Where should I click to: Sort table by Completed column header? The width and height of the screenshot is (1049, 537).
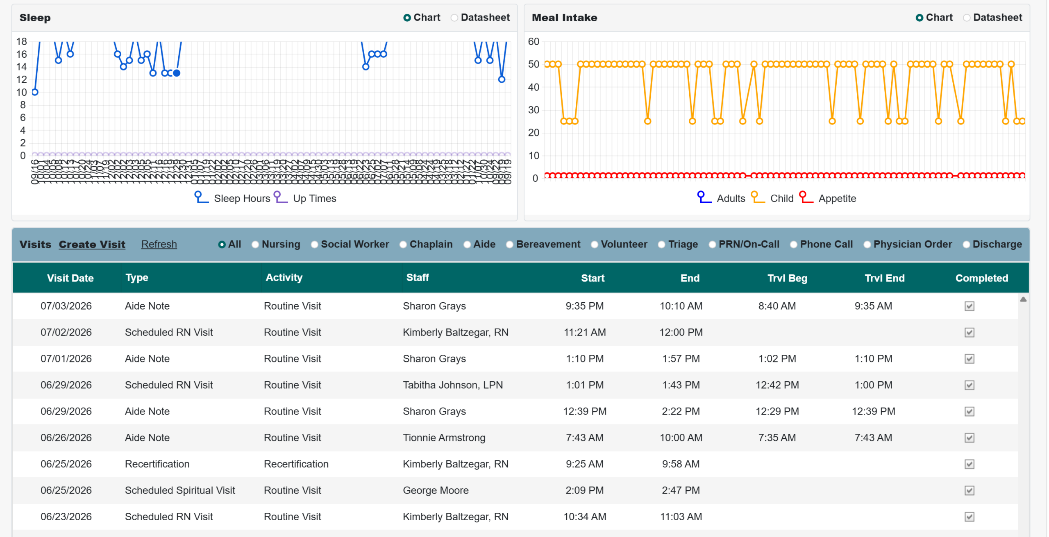982,278
